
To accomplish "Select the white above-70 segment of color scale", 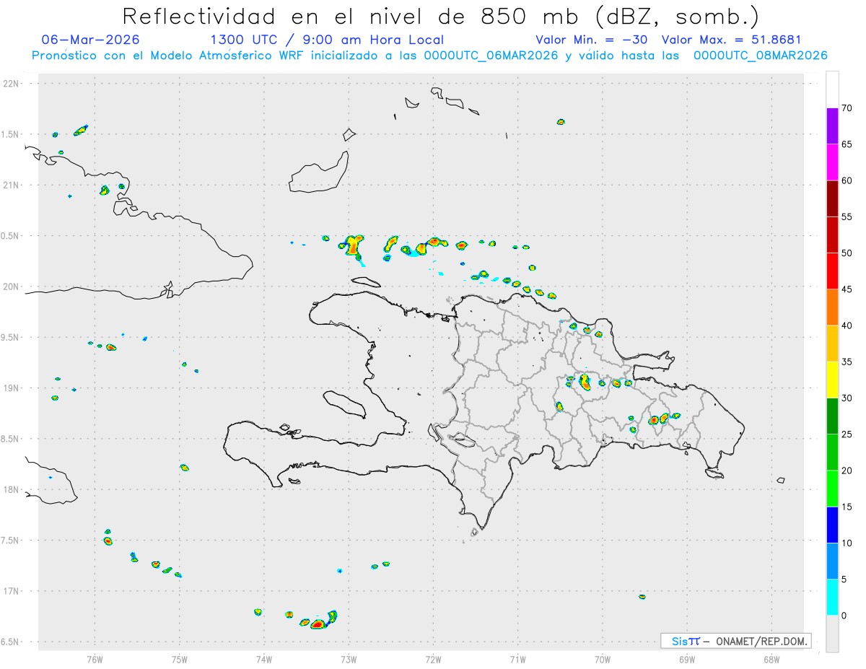I will click(832, 89).
